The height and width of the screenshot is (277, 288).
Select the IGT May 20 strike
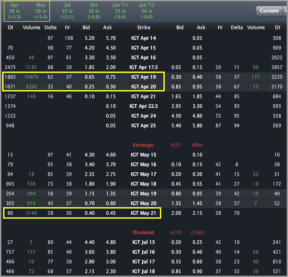144,203
